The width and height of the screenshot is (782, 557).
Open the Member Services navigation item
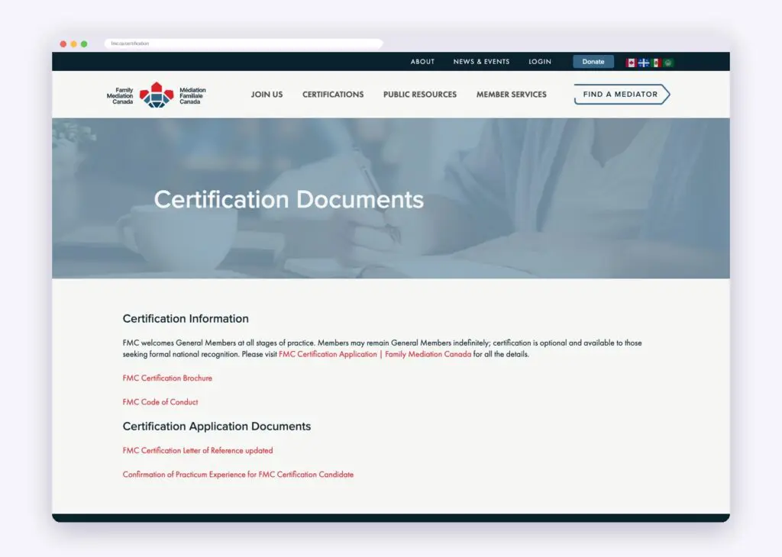tap(511, 94)
